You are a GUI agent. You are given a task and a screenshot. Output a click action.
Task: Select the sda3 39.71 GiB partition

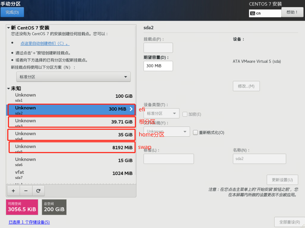coord(72,122)
